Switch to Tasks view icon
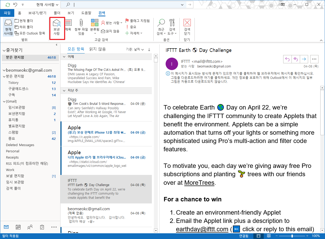 pos(42,227)
